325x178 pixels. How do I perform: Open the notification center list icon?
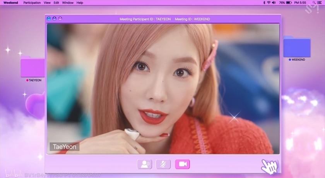click(320, 3)
